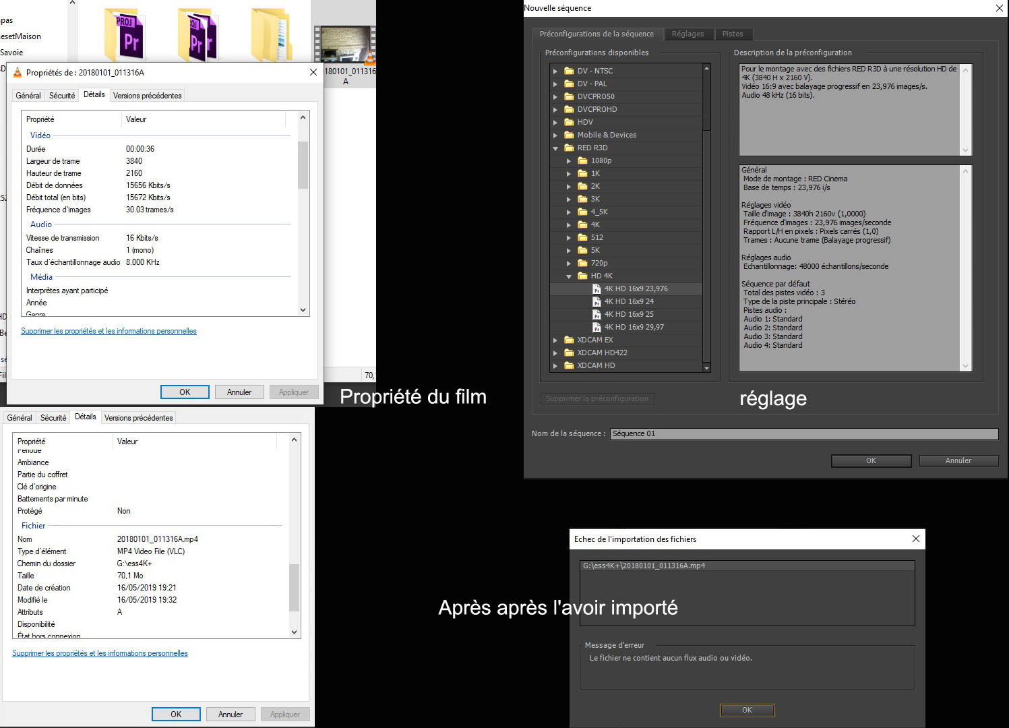Choose the 4K HD 16x9 24 preset icon

(x=597, y=301)
